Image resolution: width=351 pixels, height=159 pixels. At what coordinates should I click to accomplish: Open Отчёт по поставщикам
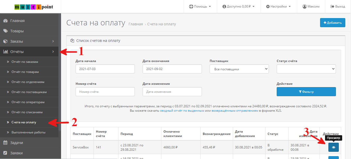coord(29,92)
